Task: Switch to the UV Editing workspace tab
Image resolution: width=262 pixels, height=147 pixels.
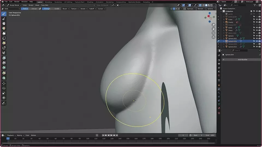Action: click(x=68, y=2)
